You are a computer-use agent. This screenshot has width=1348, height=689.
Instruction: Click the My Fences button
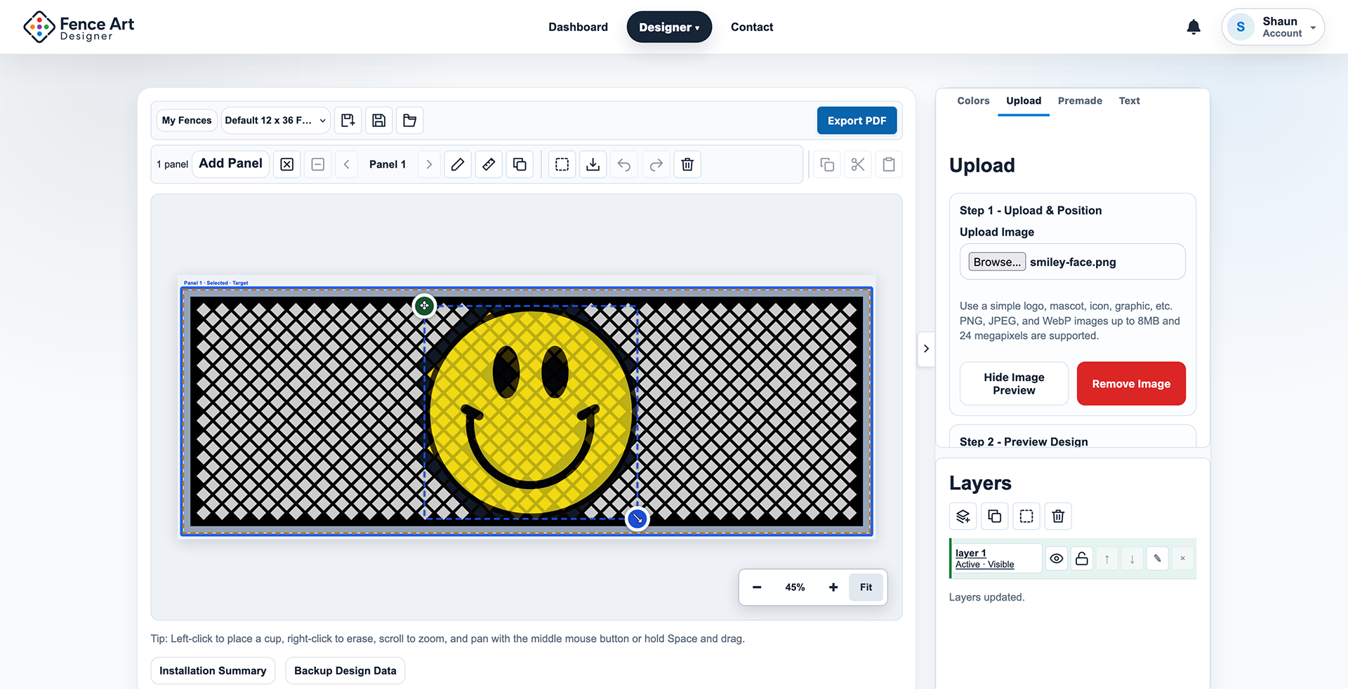187,121
